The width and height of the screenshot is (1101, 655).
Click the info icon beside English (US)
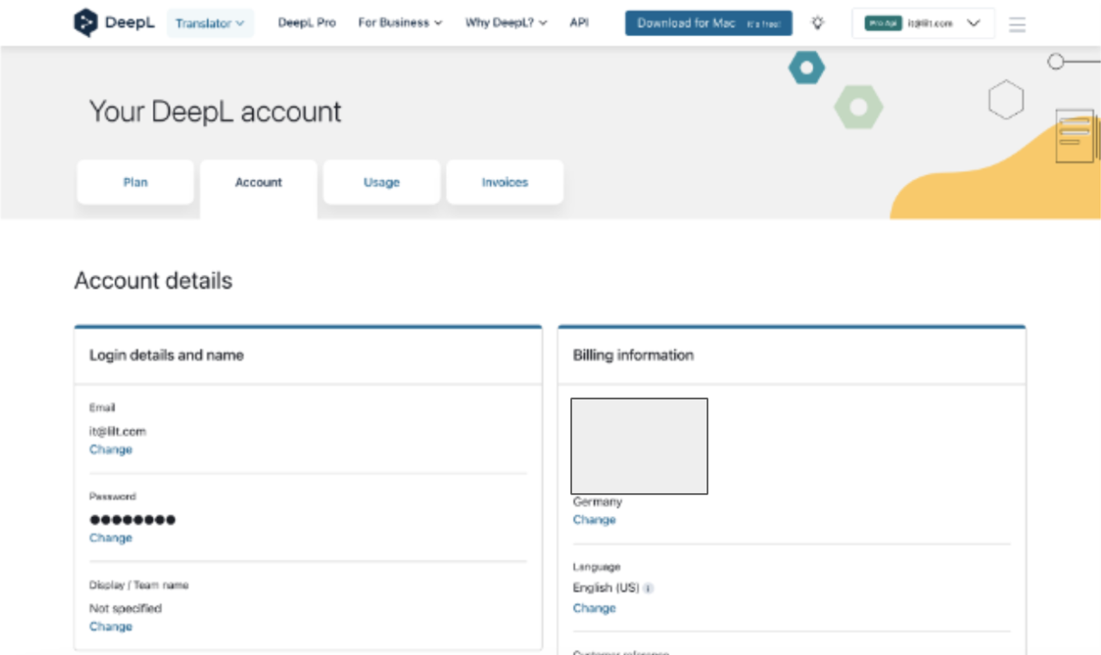point(649,589)
